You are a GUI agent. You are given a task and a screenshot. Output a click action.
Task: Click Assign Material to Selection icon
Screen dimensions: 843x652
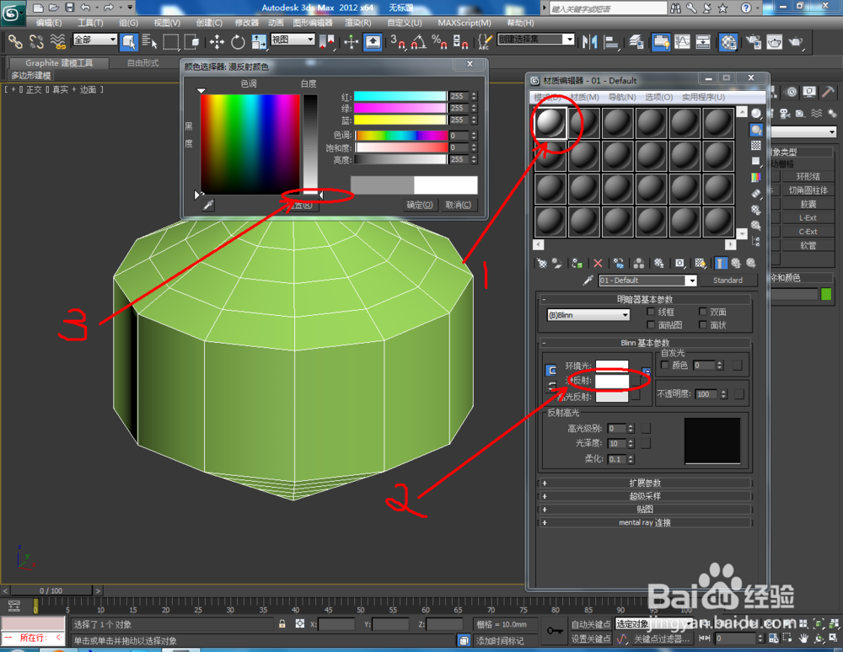click(577, 263)
